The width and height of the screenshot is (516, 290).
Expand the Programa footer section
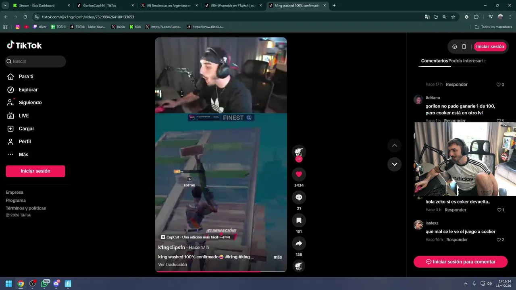point(16,200)
